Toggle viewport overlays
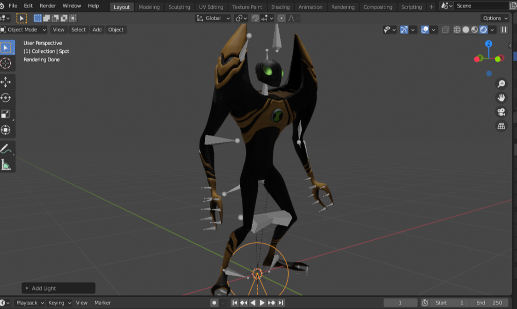This screenshot has height=309, width=517. (425, 30)
